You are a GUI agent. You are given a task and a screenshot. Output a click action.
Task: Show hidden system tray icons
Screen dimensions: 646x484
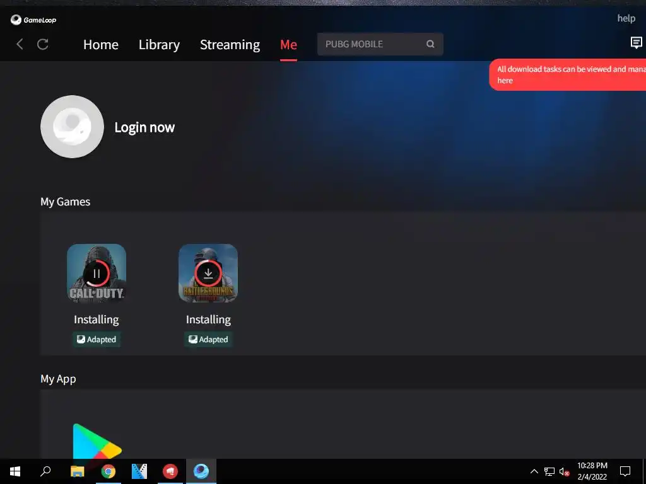point(534,471)
